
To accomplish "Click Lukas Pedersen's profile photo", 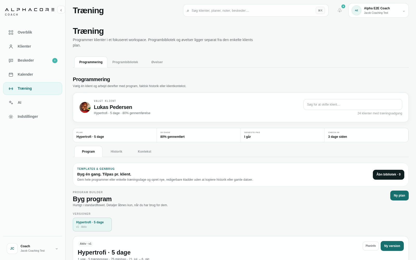I will (85, 107).
